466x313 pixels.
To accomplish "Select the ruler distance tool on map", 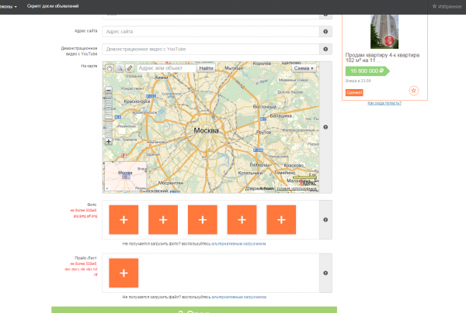I will (x=130, y=68).
